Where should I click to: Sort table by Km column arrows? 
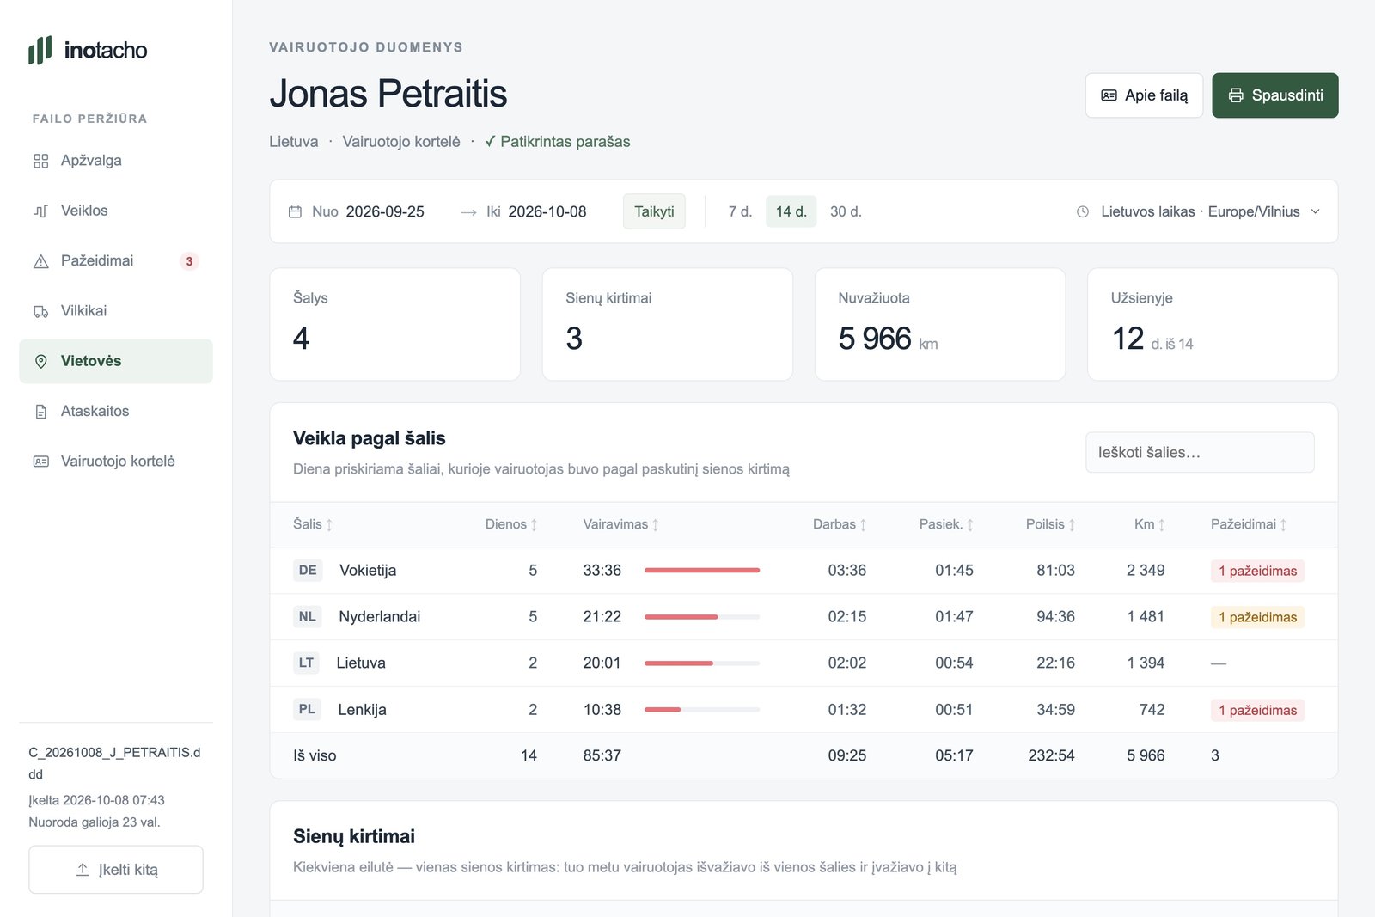tap(1161, 524)
